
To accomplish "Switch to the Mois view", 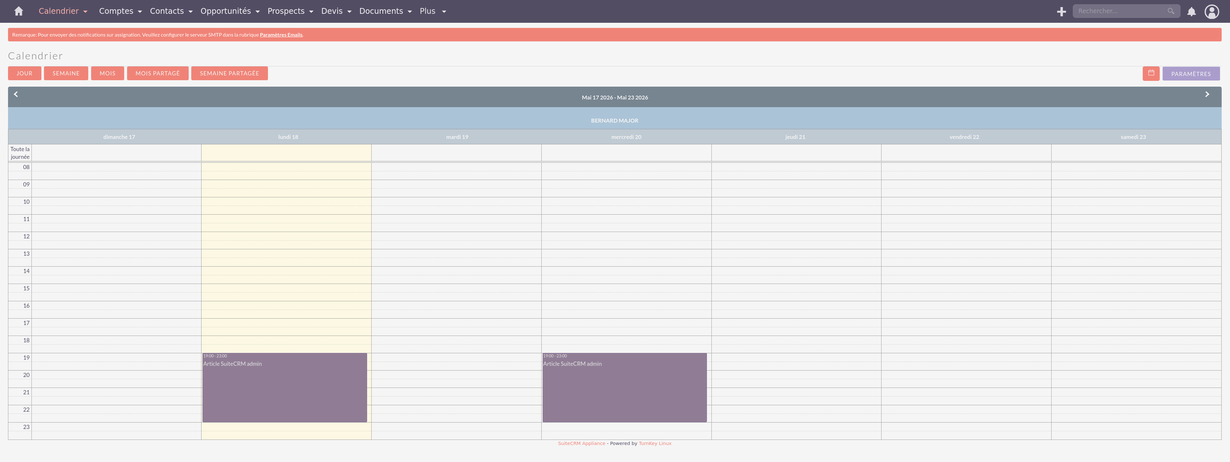I will tap(108, 73).
